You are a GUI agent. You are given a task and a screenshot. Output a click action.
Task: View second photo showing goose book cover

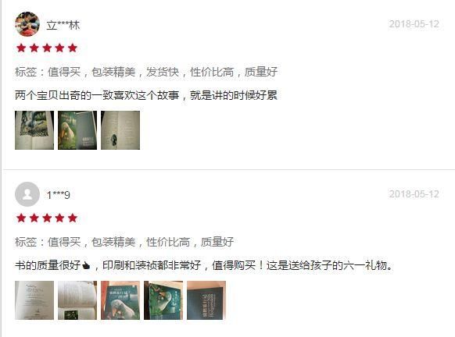click(77, 130)
